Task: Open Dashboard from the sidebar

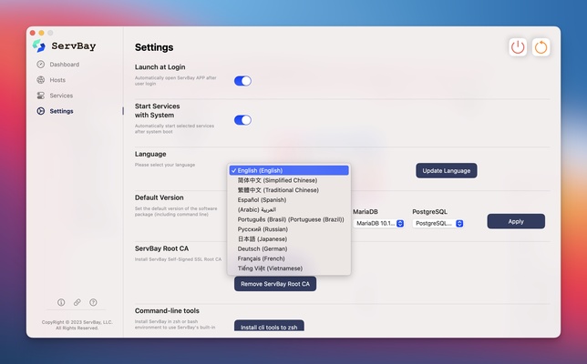Action: 65,65
